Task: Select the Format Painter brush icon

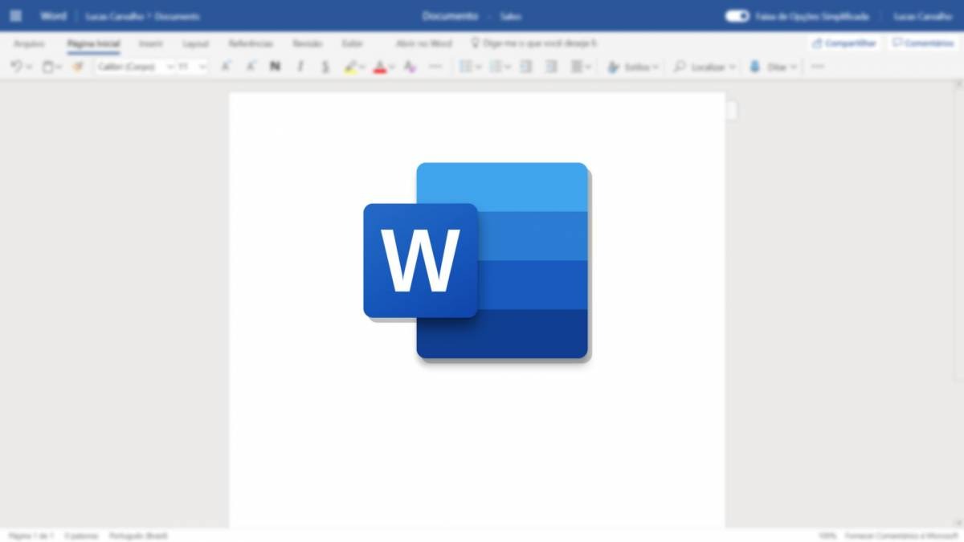Action: tap(78, 67)
